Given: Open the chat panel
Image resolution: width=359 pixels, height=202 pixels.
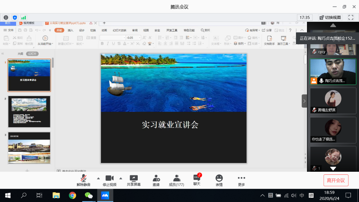Looking at the screenshot, I should [197, 180].
